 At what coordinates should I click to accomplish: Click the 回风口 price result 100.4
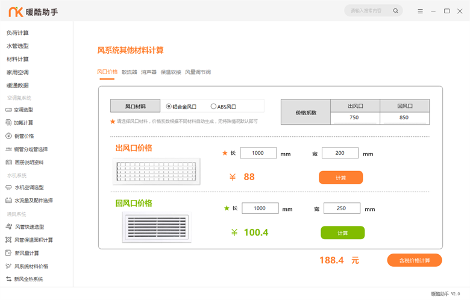tap(256, 233)
